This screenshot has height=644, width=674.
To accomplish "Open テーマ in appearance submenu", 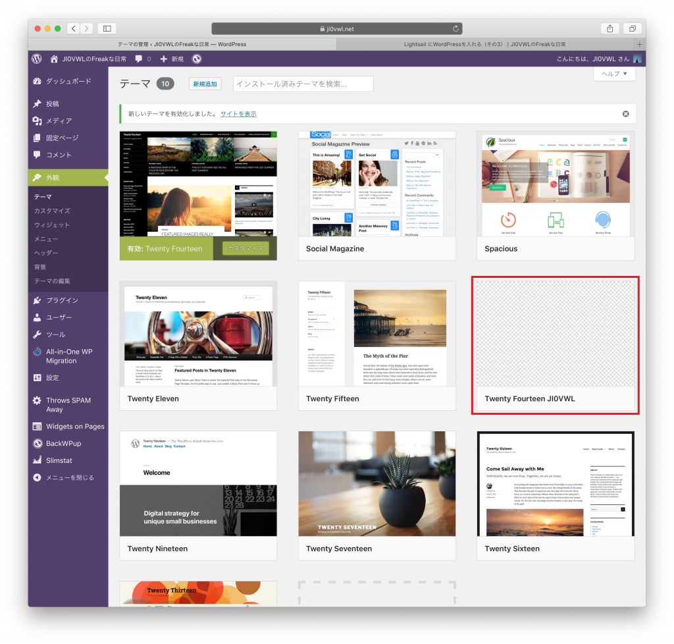I will [43, 196].
